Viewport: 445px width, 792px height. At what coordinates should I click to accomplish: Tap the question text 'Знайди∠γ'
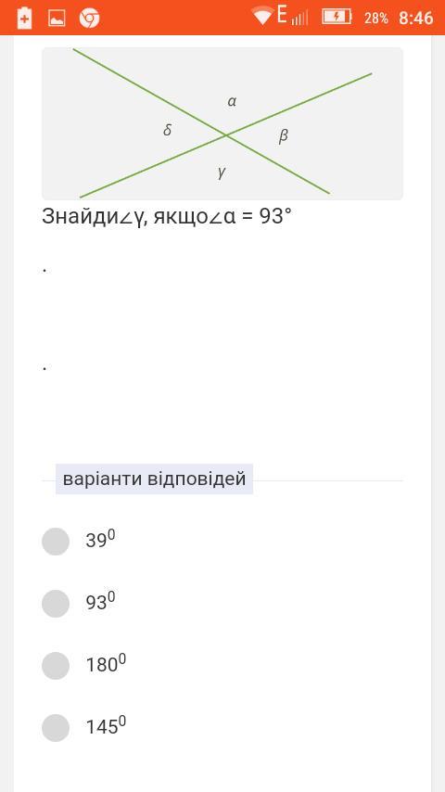pos(92,218)
